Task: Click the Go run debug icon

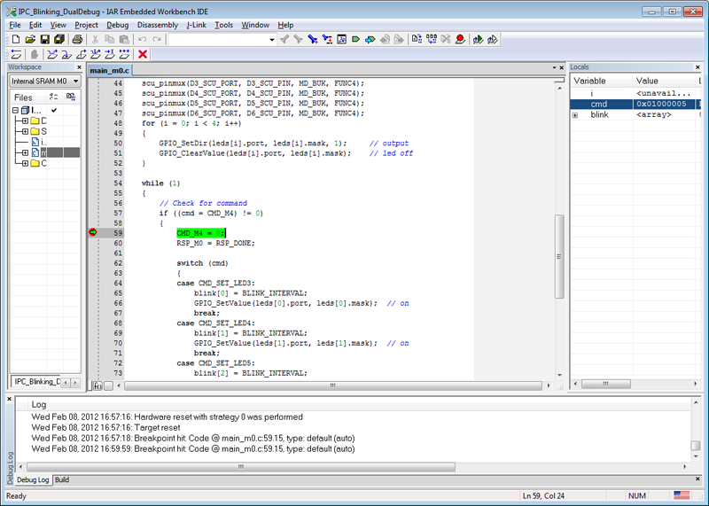Action: (124, 54)
